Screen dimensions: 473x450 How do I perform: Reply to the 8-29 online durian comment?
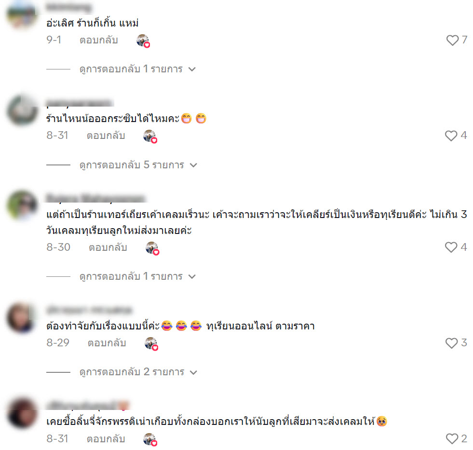coord(107,343)
